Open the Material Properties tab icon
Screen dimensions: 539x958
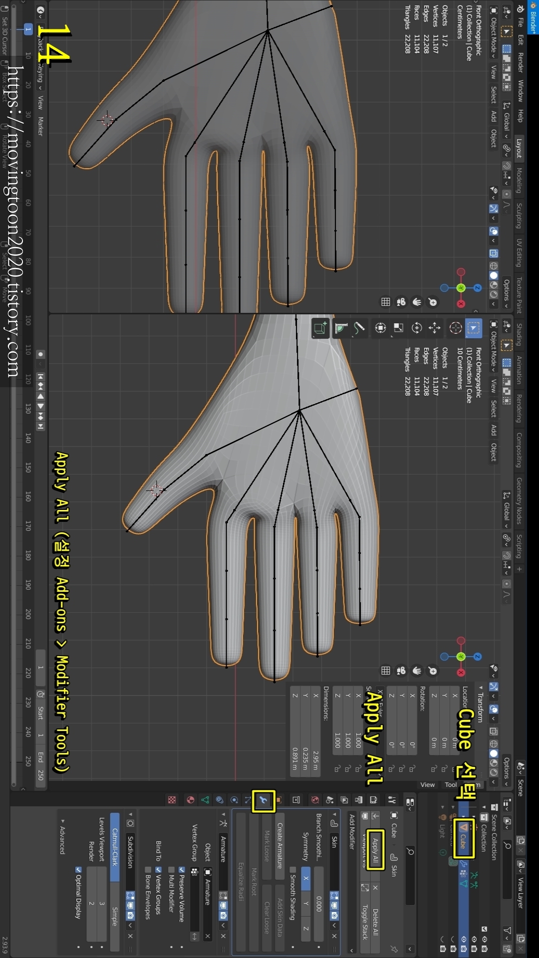coord(190,800)
